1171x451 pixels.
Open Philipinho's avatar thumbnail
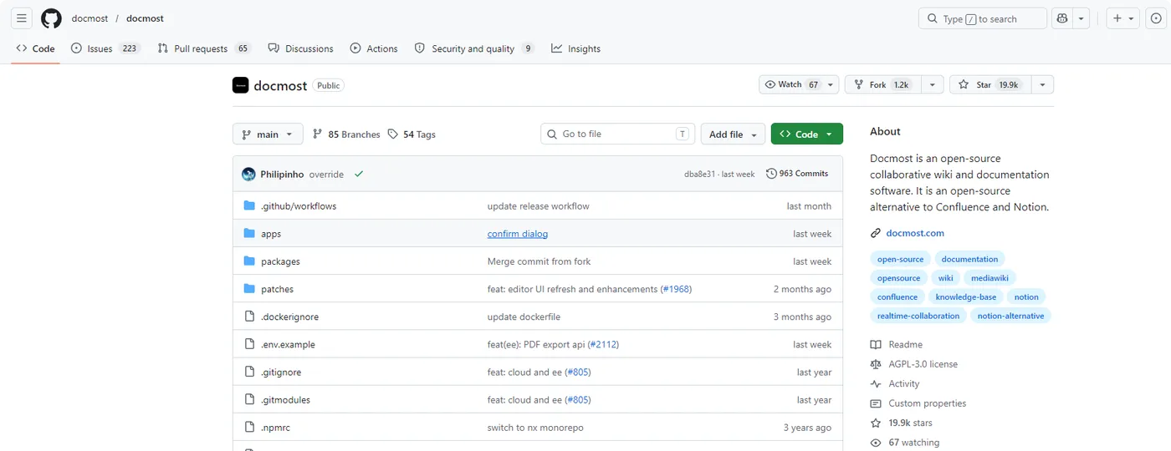click(x=248, y=175)
